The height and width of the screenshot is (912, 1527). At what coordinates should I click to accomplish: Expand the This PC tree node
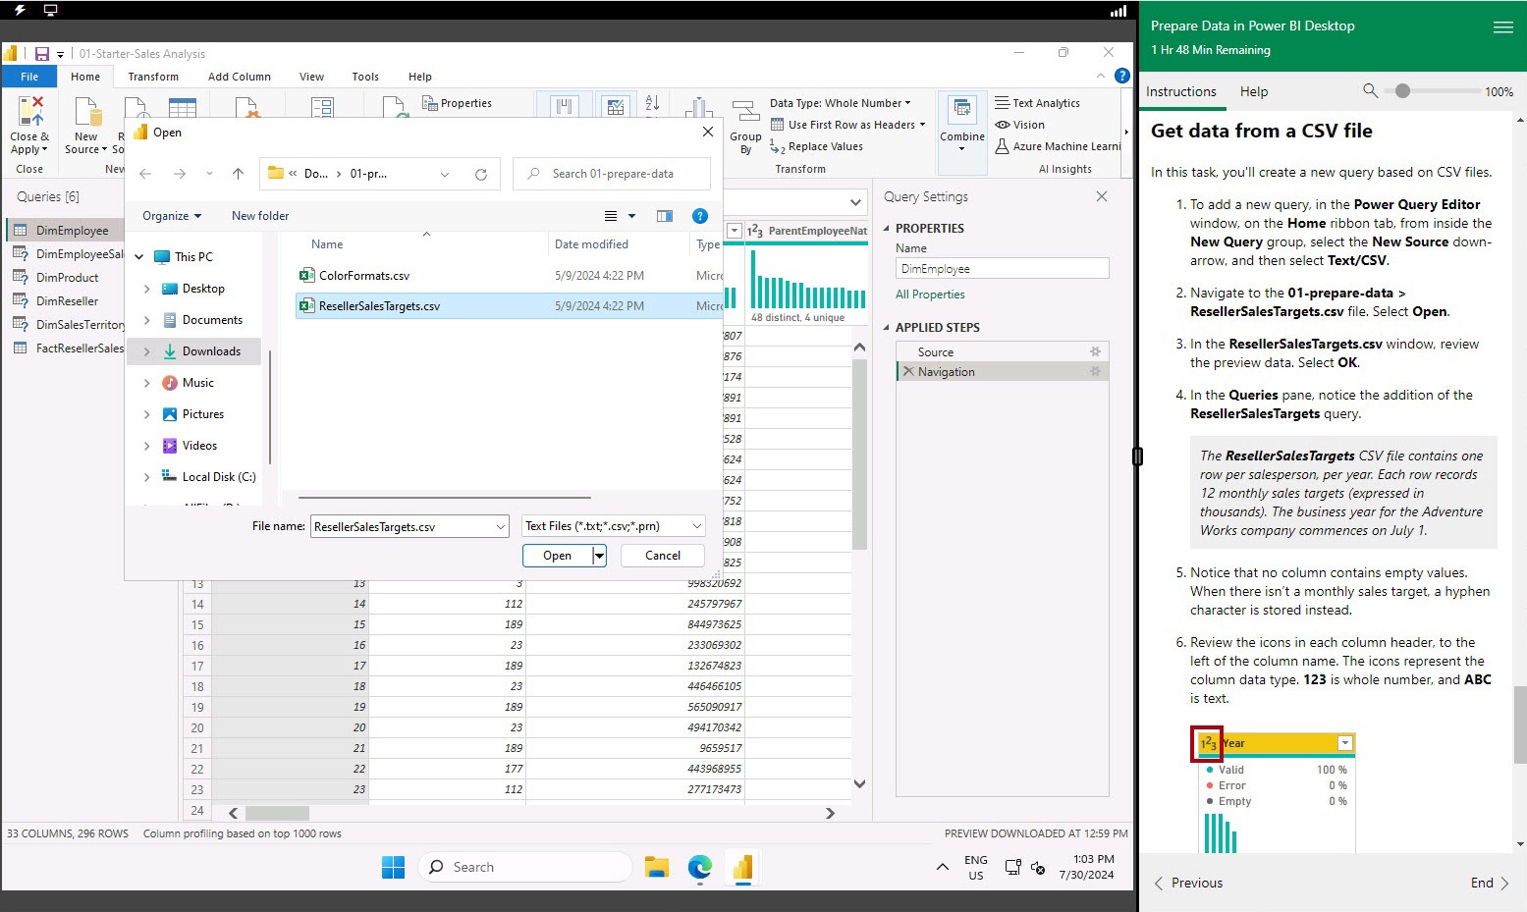pyautogui.click(x=139, y=257)
